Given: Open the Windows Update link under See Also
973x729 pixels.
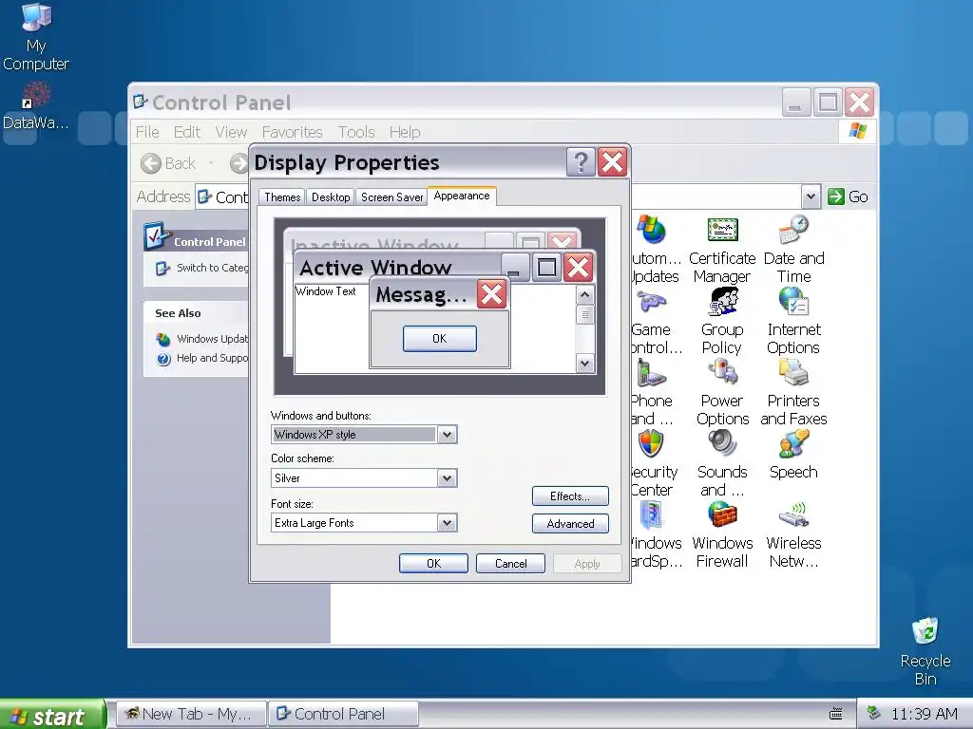Looking at the screenshot, I should [203, 339].
